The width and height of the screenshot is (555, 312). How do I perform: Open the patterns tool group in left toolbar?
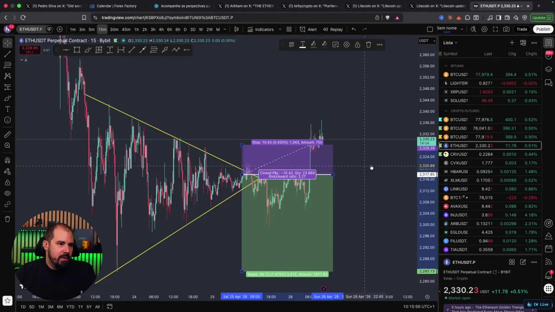click(7, 76)
